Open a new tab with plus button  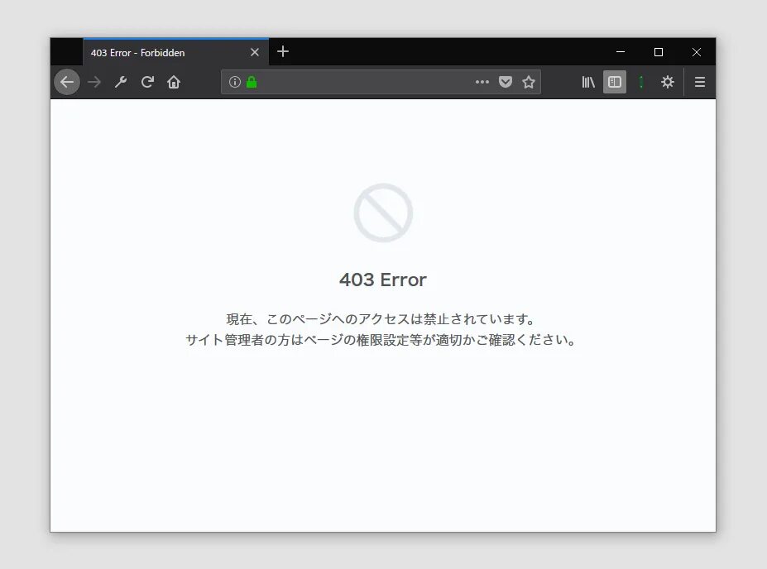pos(283,52)
